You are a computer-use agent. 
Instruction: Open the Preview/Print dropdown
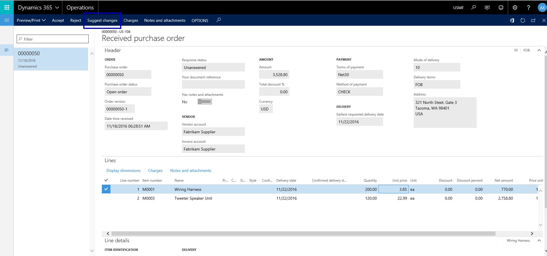click(31, 20)
